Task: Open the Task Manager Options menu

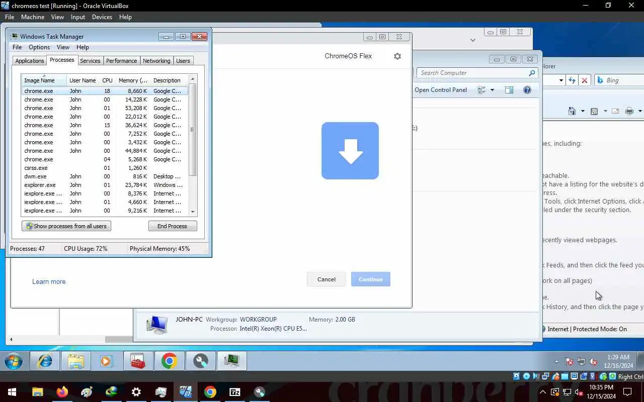Action: tap(39, 47)
